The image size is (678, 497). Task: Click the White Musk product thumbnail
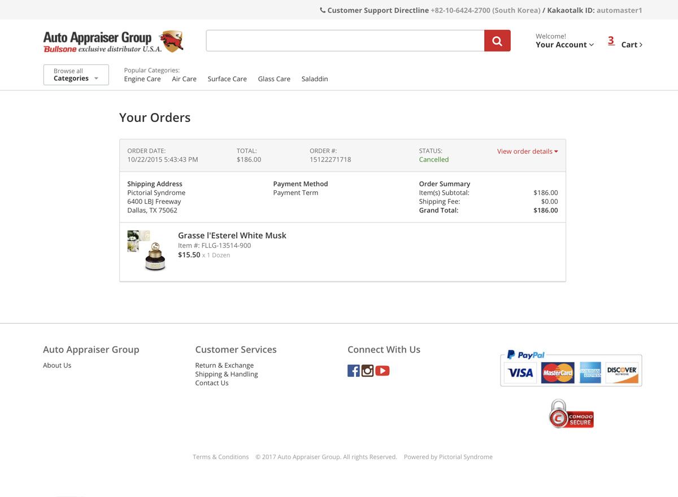(x=147, y=251)
